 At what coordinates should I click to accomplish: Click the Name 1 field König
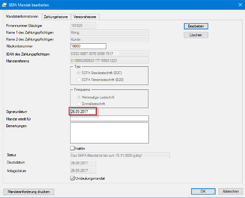(109, 32)
